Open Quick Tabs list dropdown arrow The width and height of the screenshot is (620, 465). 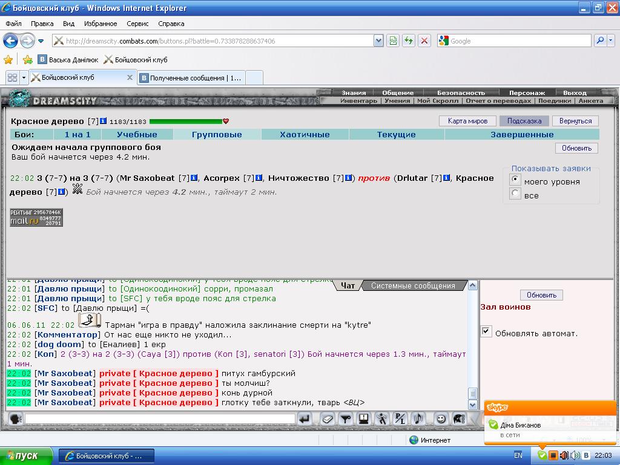point(24,78)
